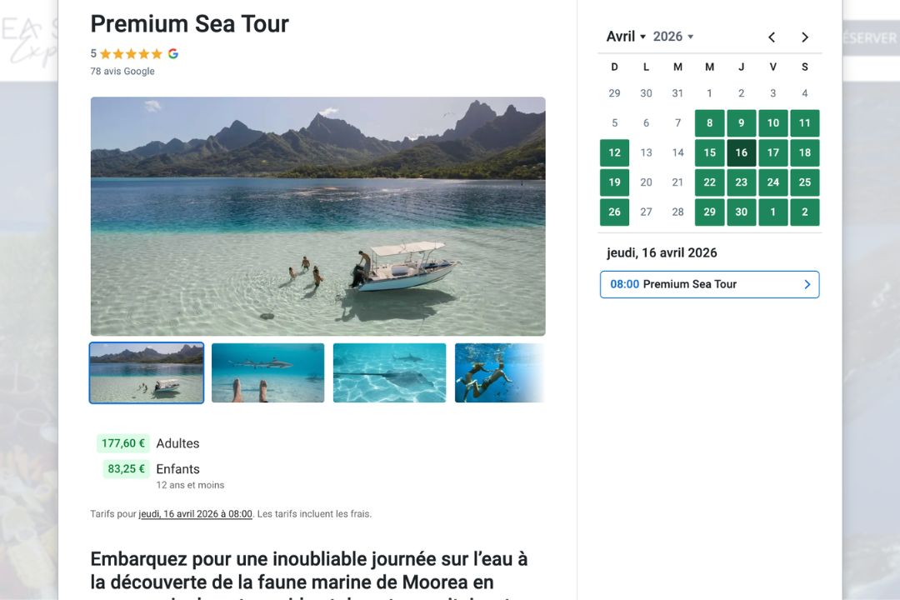Image resolution: width=900 pixels, height=600 pixels.
Task: Click the main lagoon boat photo
Action: pos(317,216)
